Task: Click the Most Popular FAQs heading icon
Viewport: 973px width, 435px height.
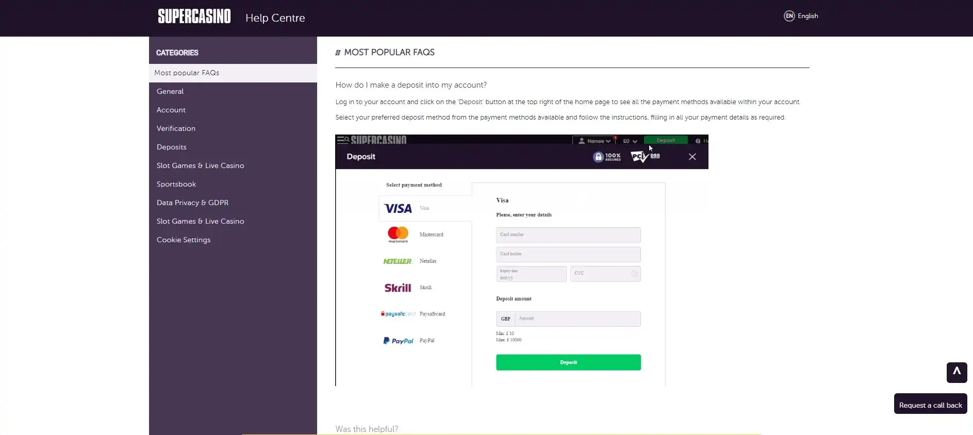Action: [338, 53]
